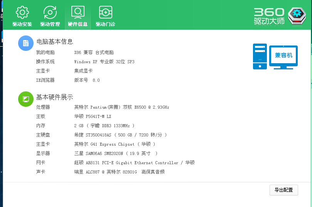Click the 360驱动大师 blue gear logo
The width and height of the screenshot is (312, 207).
298,15
